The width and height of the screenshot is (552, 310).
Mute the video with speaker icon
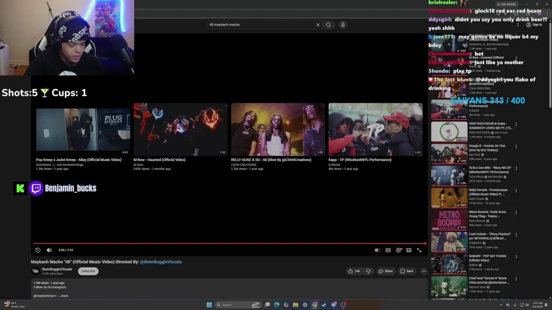pyautogui.click(x=49, y=250)
